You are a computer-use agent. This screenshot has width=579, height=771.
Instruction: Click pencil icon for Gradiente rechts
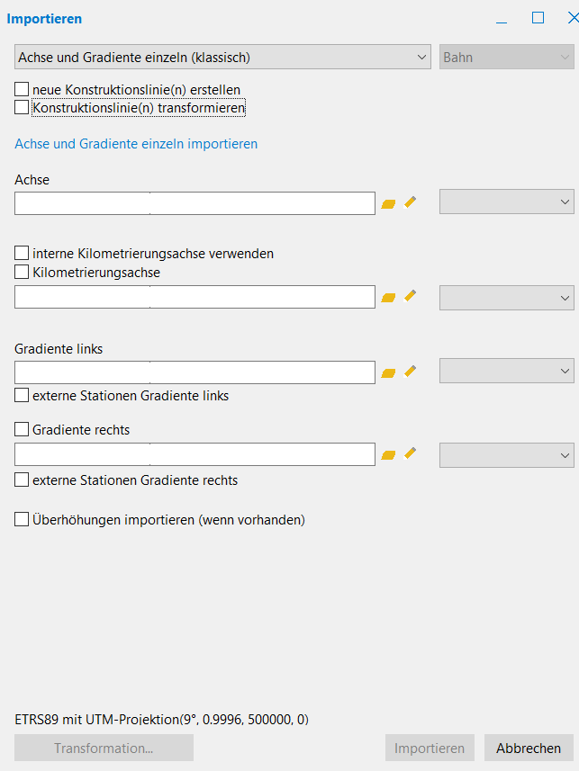click(411, 454)
